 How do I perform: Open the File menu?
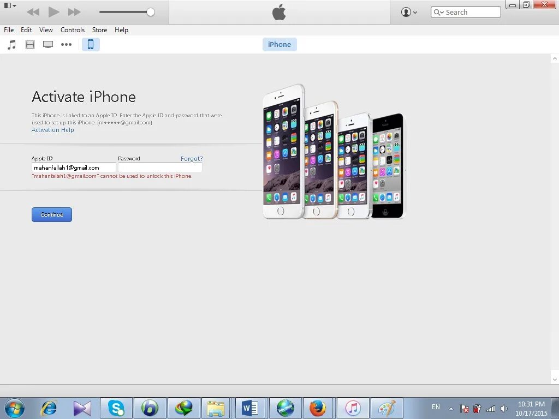[x=9, y=30]
